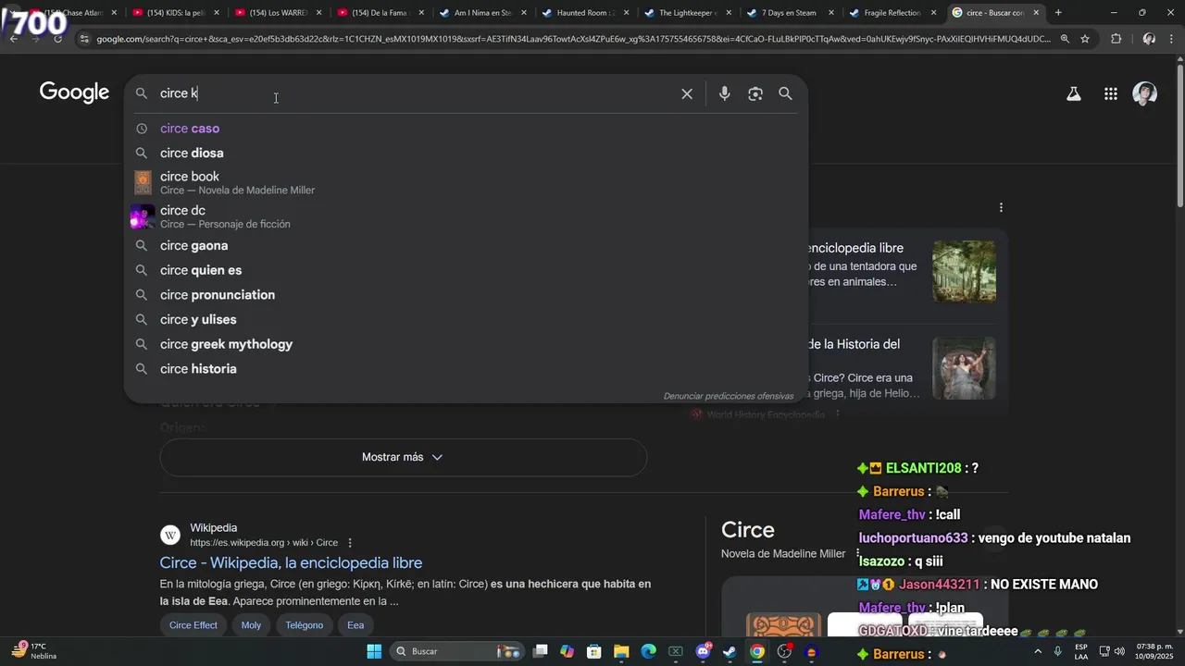Image resolution: width=1185 pixels, height=666 pixels.
Task: Open the three-dot menu in knowledge panel
Action: point(1001,207)
